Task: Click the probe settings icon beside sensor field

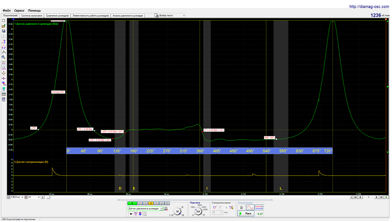Action: tap(166, 209)
